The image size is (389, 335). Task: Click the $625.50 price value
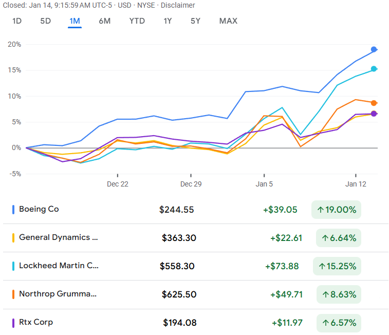pyautogui.click(x=179, y=294)
